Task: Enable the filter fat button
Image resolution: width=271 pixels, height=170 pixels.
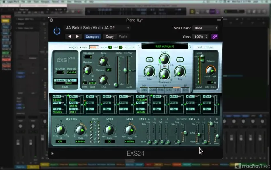Action: [149, 60]
